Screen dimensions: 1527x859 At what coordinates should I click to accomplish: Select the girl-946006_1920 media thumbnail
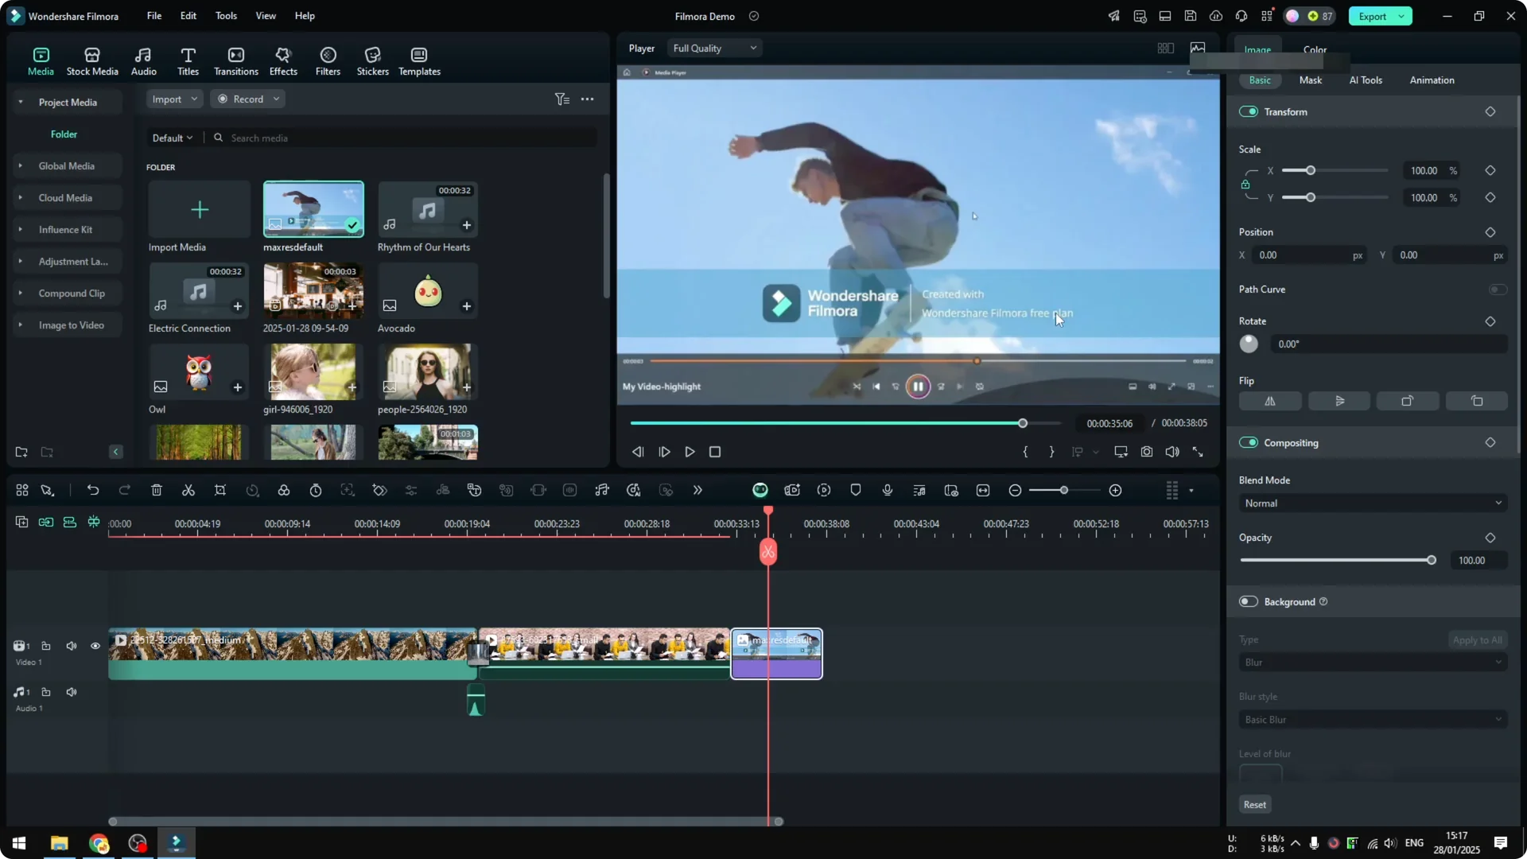(313, 371)
